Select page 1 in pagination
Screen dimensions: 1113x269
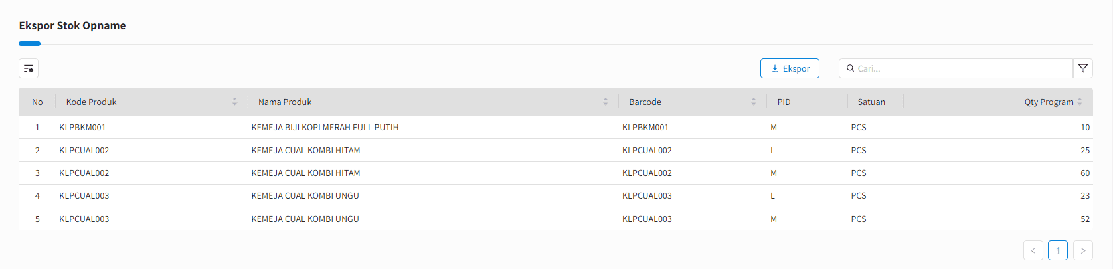(1058, 250)
